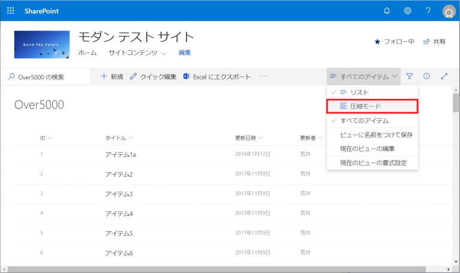Open item アイテム6
The width and height of the screenshot is (460, 273).
tap(119, 253)
